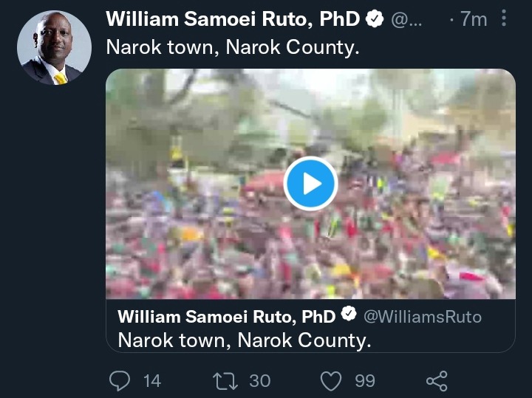
Task: Select the @WilliamsRuto handle in quoted tweet
Action: click(423, 317)
